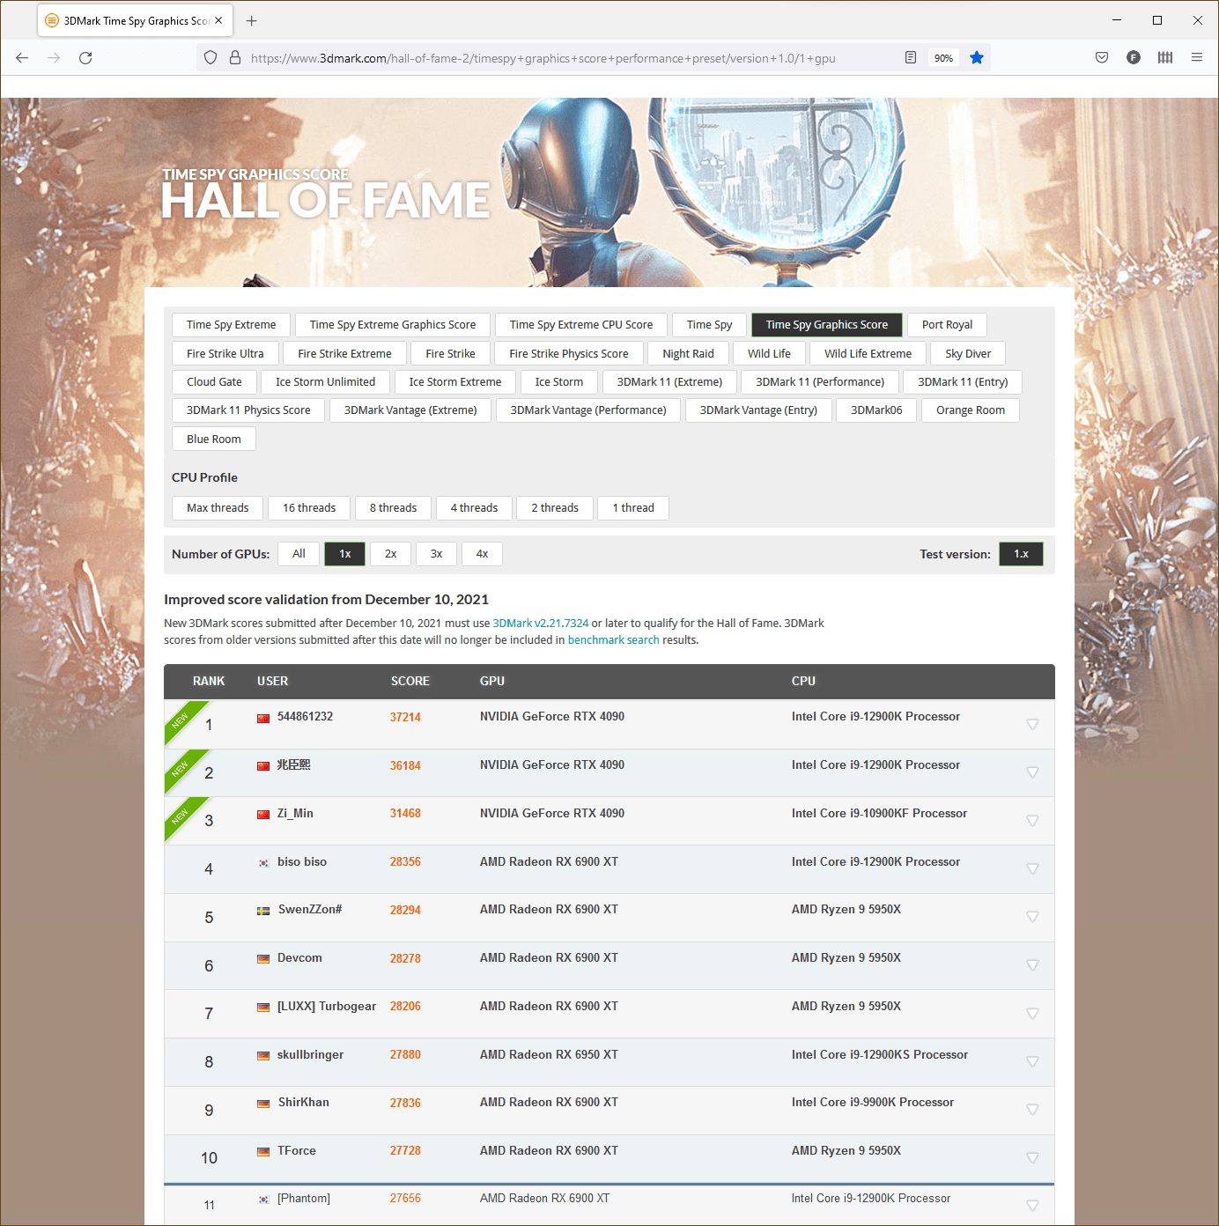
Task: Click the Germany flag beside Devcom
Action: pyautogui.click(x=263, y=959)
